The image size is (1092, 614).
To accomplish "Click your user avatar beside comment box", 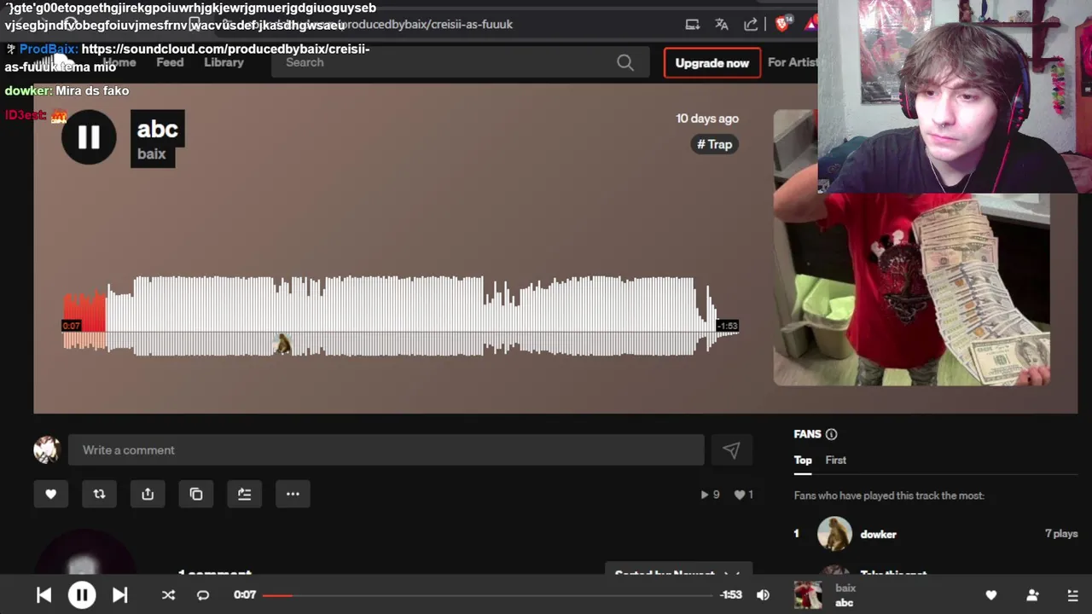I will click(47, 450).
